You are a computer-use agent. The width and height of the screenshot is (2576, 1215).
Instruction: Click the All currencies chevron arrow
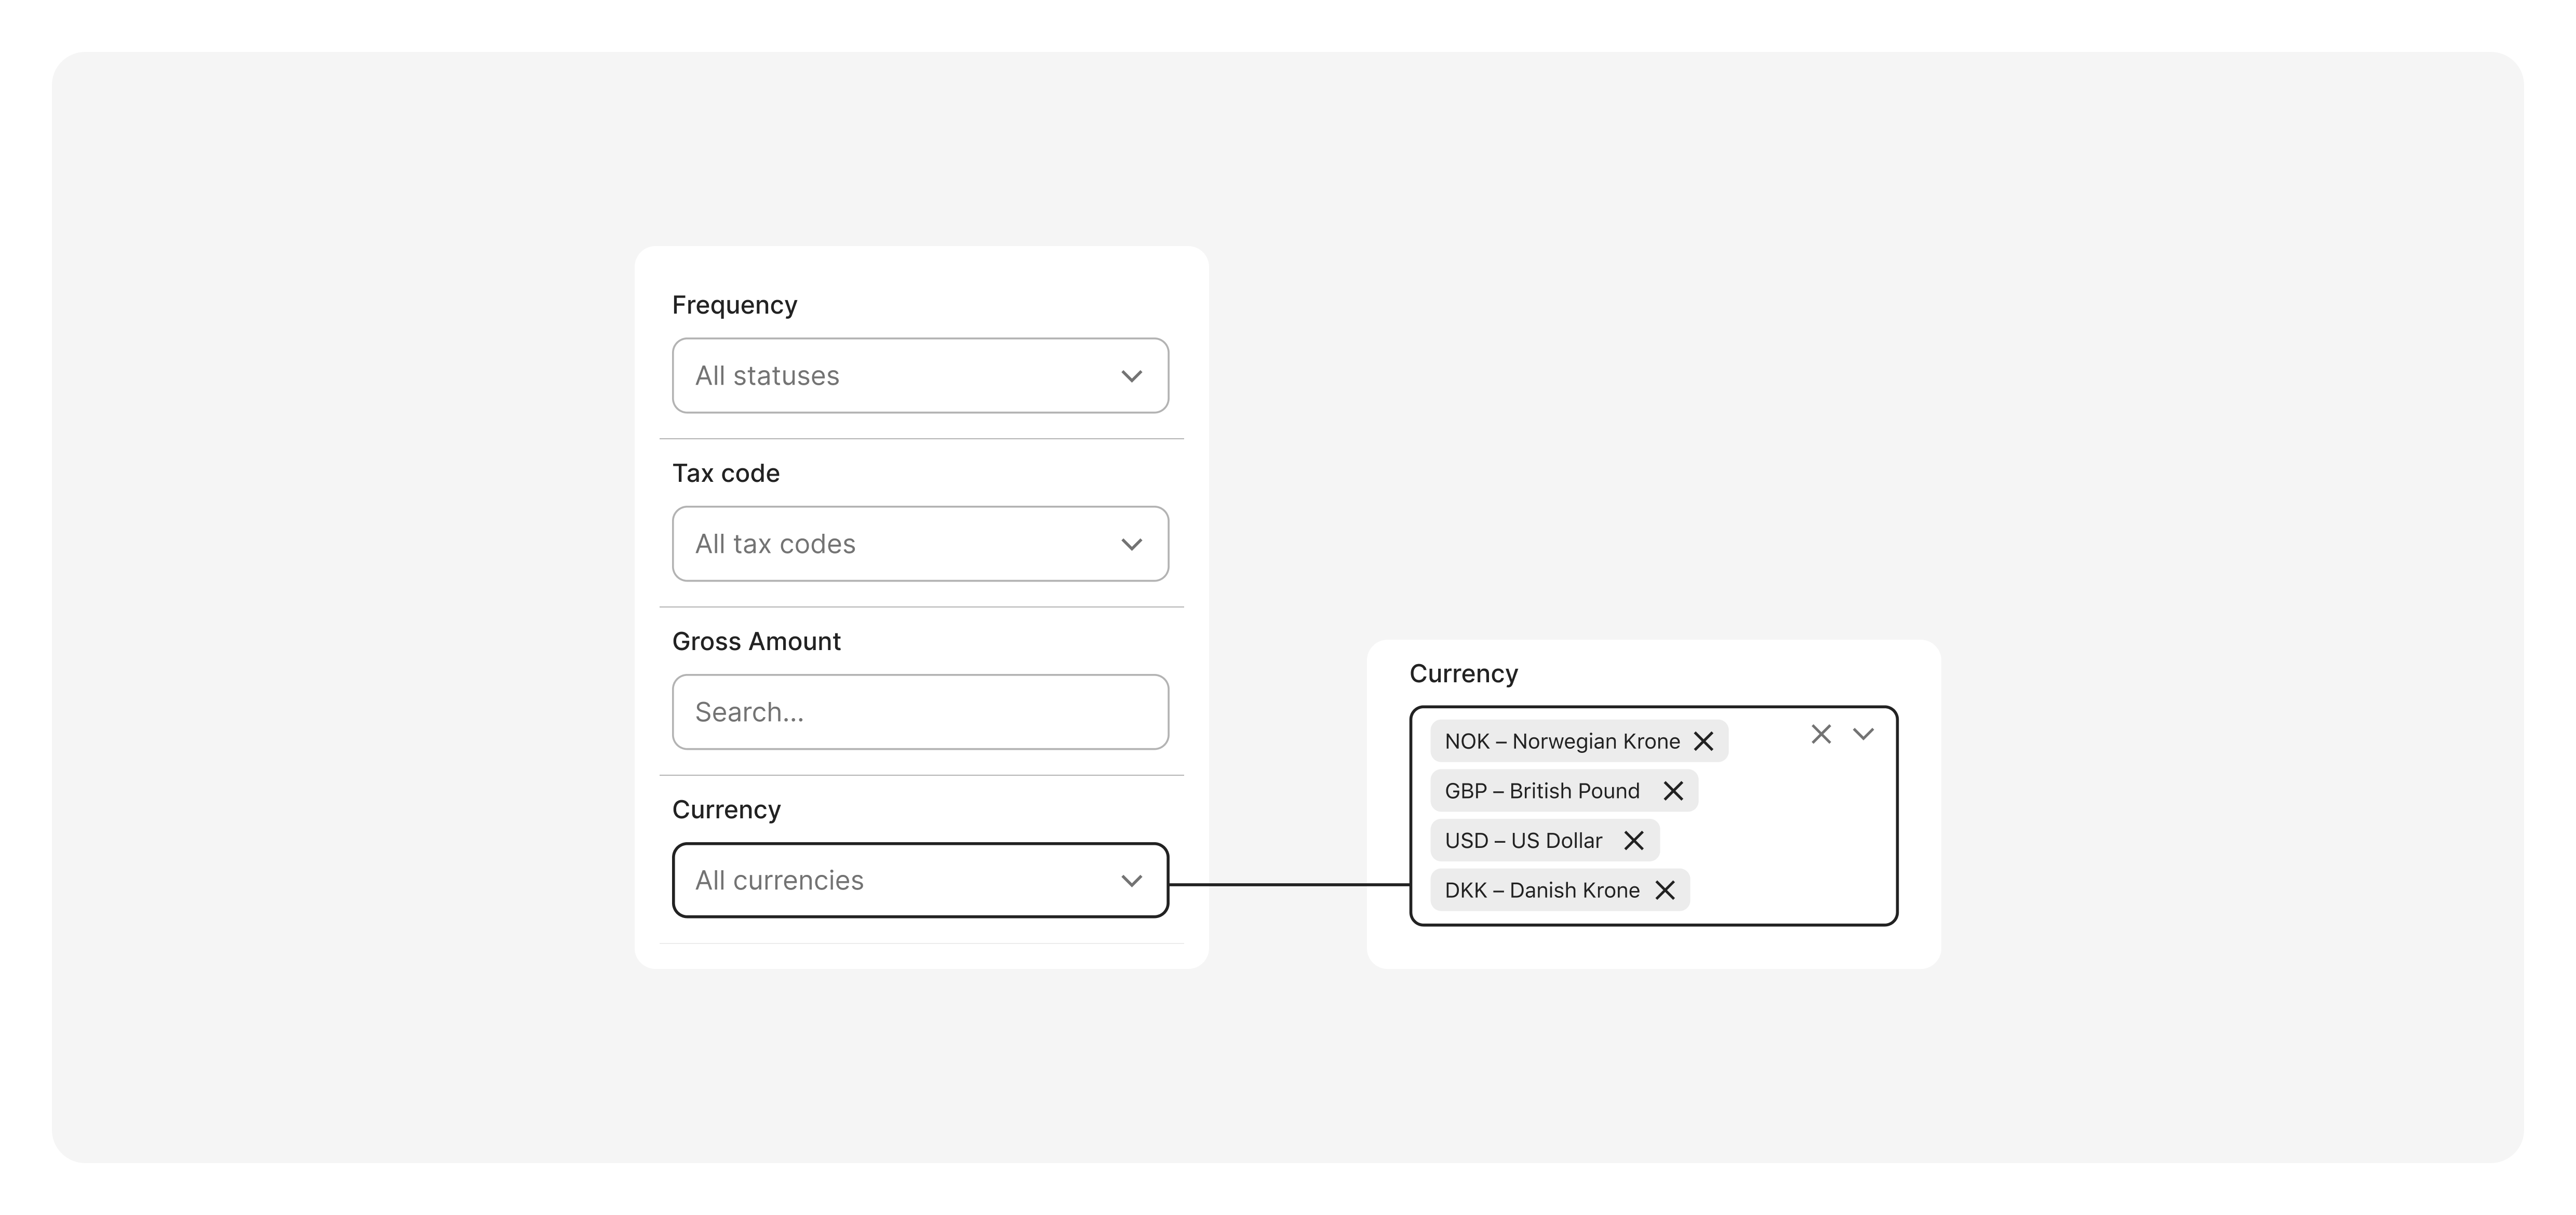pos(1132,881)
